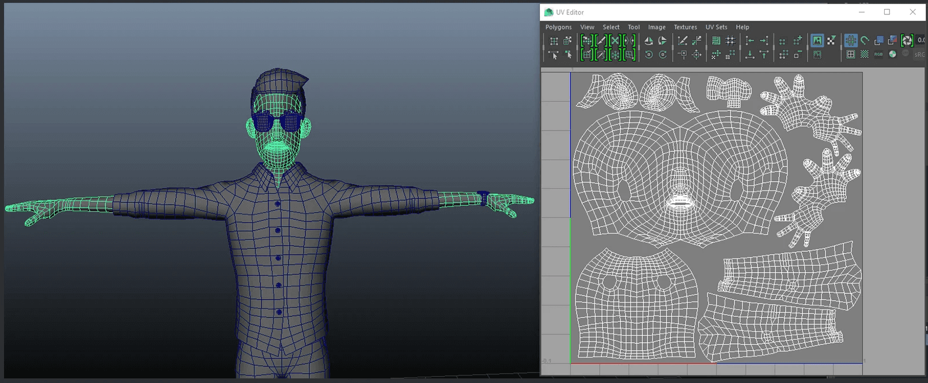Open the UV Sets menu
Viewport: 928px width, 383px height.
point(716,27)
